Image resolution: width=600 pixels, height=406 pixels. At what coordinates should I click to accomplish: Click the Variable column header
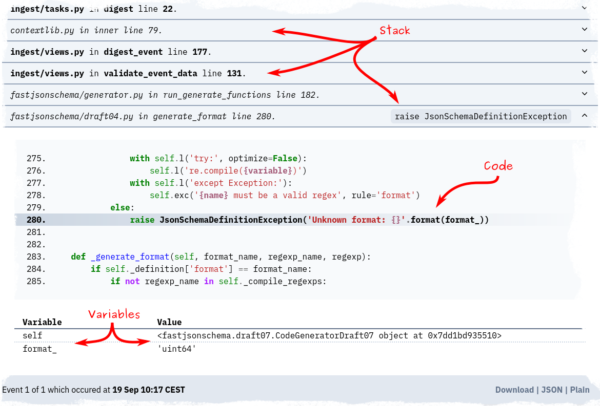[42, 322]
